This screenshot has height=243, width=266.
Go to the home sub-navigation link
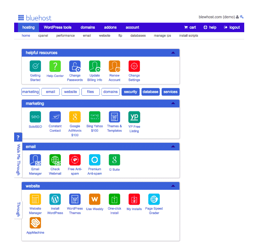coord(26,36)
